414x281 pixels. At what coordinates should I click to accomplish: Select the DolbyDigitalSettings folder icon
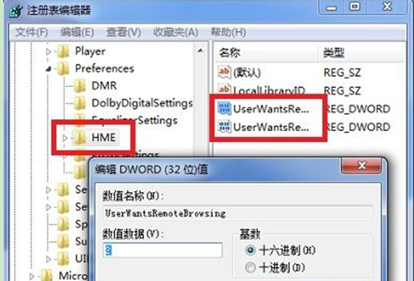(79, 103)
